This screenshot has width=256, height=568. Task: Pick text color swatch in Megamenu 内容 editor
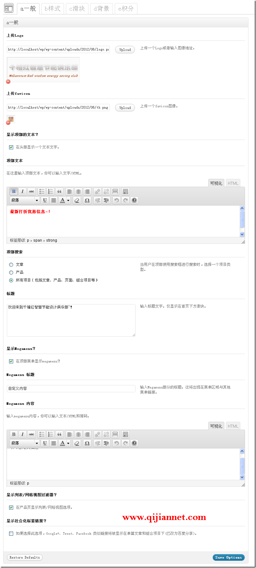[x=62, y=443]
